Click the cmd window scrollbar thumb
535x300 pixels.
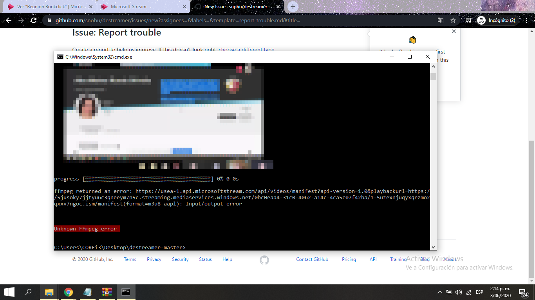(x=433, y=76)
